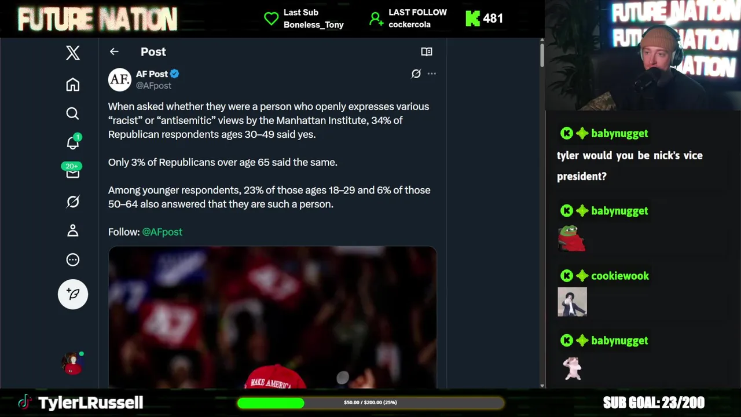Click the AF Post profile avatar
741x417 pixels.
point(120,79)
